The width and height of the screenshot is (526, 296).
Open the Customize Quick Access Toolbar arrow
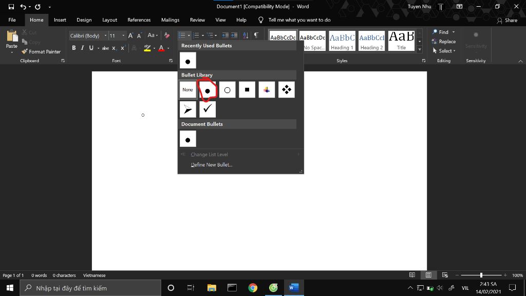[x=50, y=7]
